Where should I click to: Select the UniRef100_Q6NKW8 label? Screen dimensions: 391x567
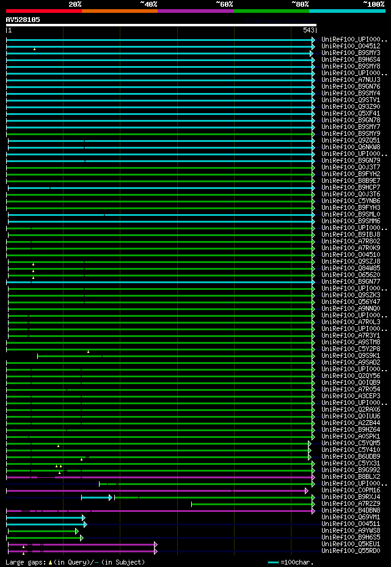click(351, 147)
